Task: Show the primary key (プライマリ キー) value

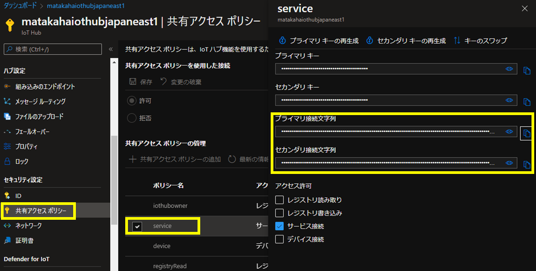Action: [509, 69]
